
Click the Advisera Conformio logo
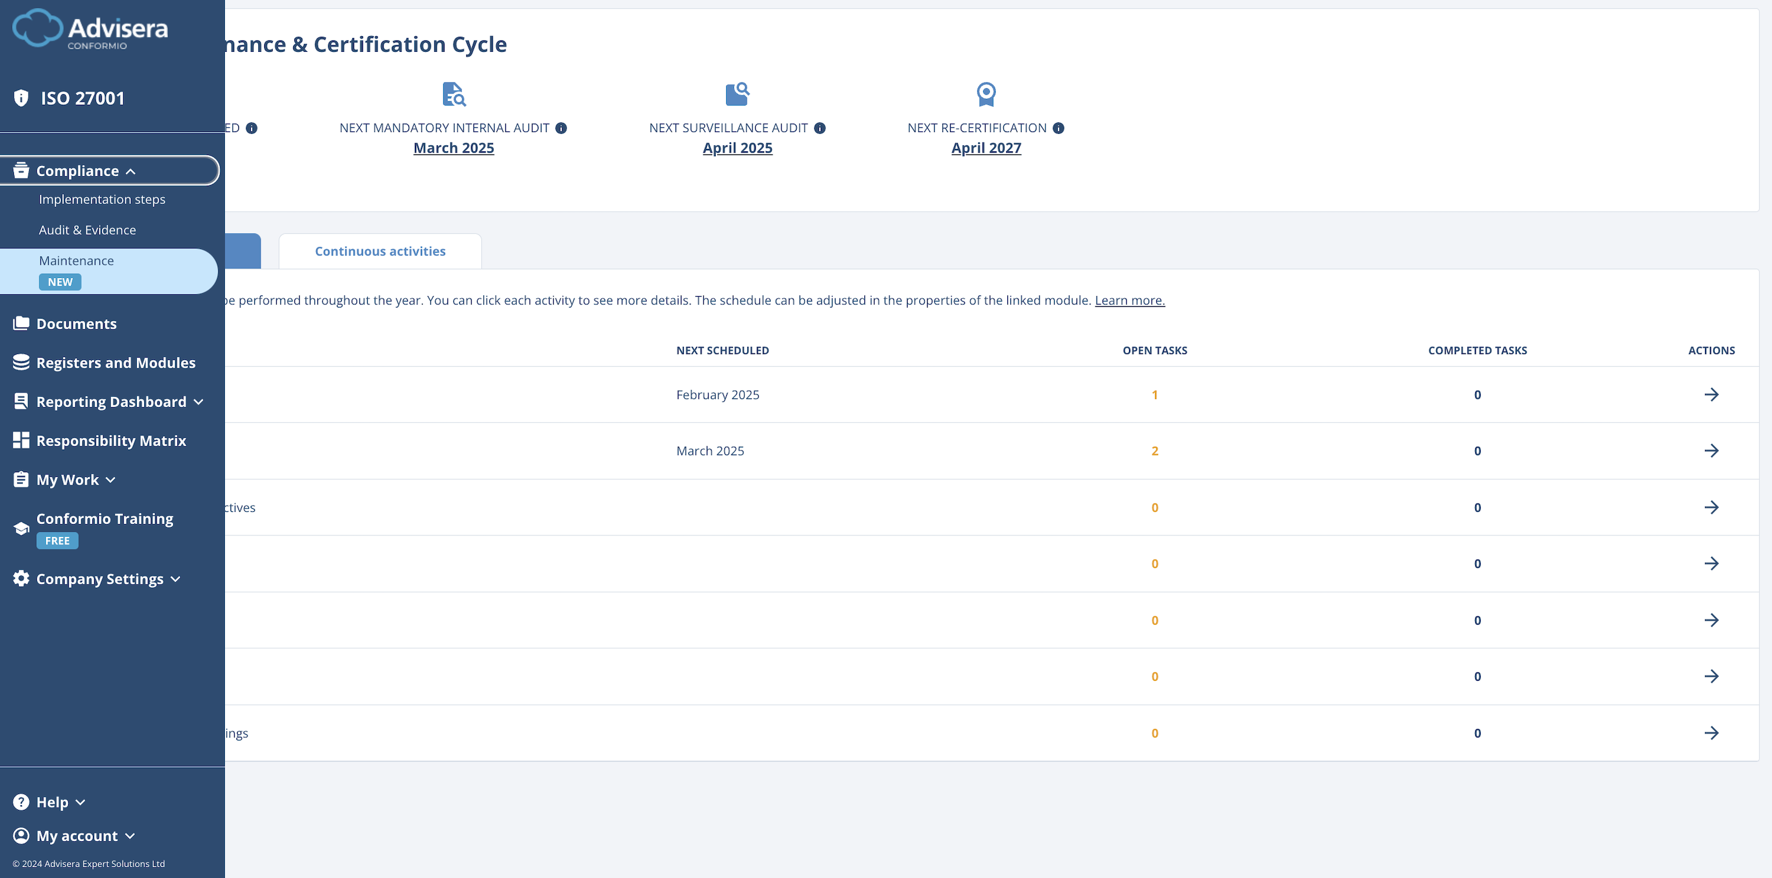pos(90,30)
